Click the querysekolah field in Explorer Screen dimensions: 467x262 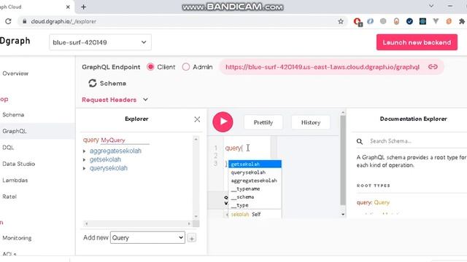(x=109, y=168)
